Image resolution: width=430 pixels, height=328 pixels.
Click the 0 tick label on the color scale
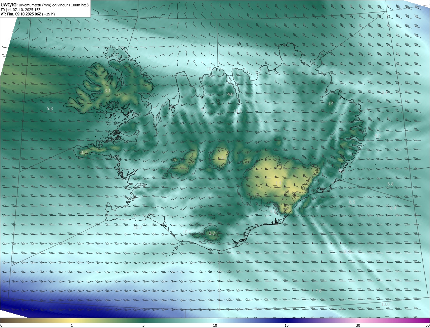[1, 325]
